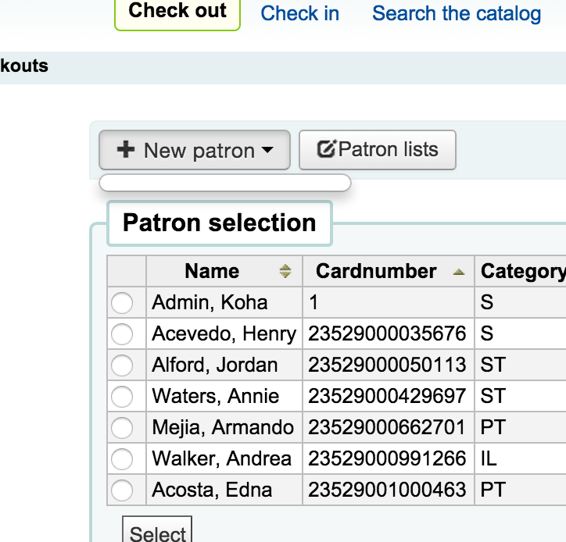This screenshot has height=542, width=566.
Task: Select Mejia, Armando patron radio button
Action: (x=122, y=427)
